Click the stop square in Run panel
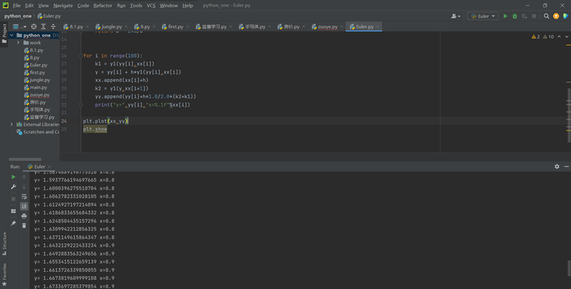Image resolution: width=571 pixels, height=289 pixels. [13, 199]
